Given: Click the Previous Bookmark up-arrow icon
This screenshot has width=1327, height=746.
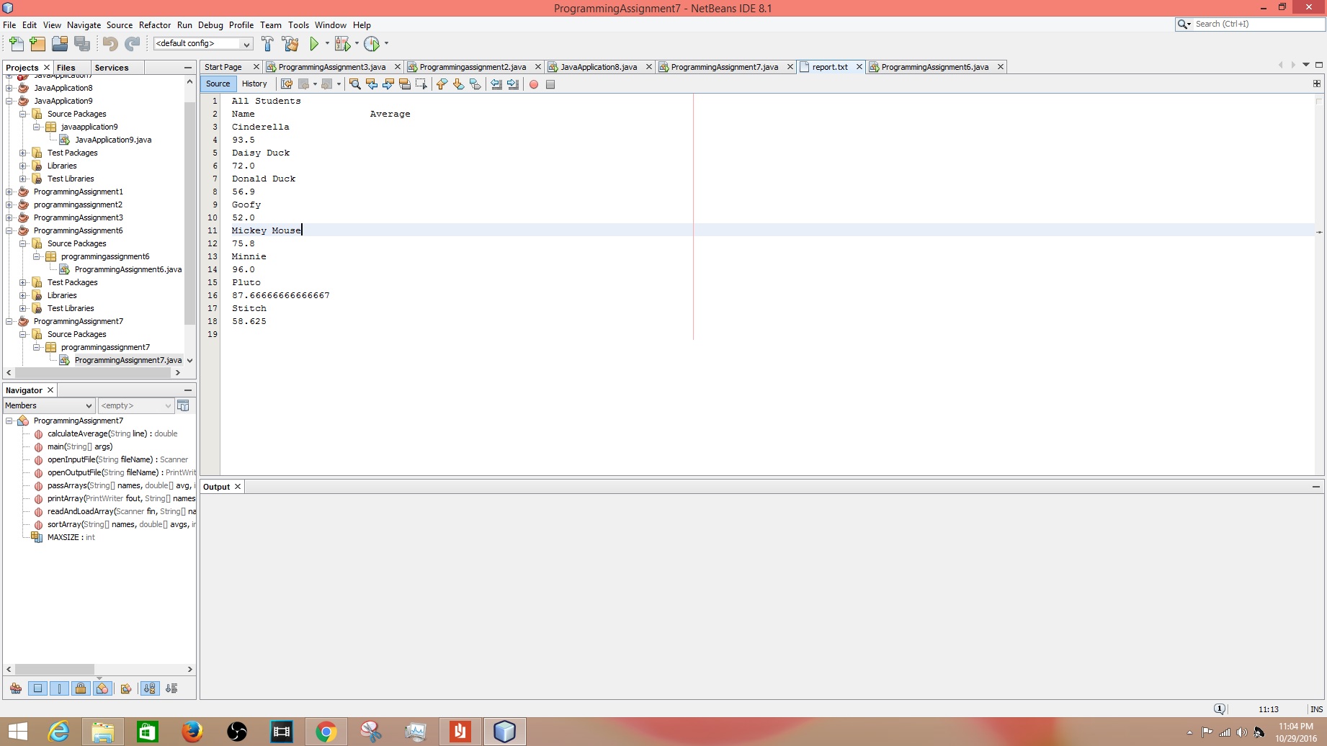Looking at the screenshot, I should coord(442,84).
